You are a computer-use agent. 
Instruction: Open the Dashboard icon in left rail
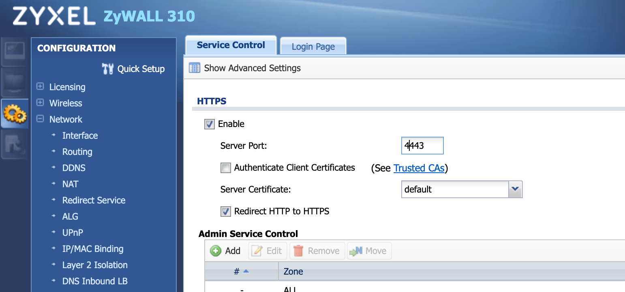pos(15,52)
